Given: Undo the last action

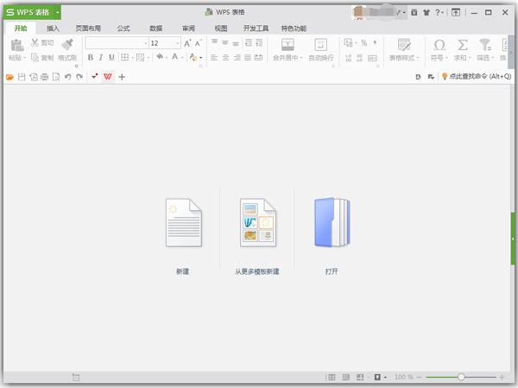Looking at the screenshot, I should (67, 77).
